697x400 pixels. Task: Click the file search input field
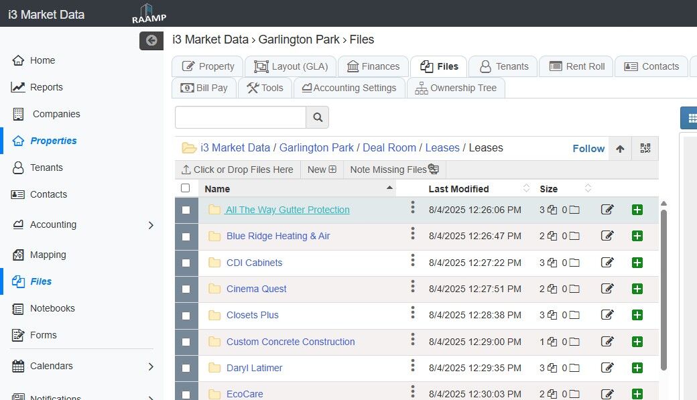click(x=241, y=117)
